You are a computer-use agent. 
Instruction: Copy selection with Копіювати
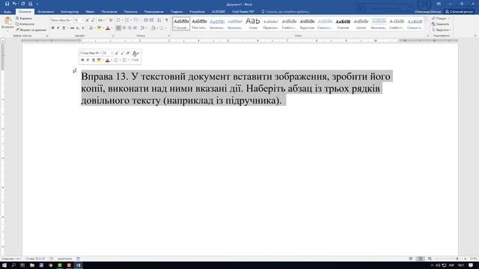pyautogui.click(x=25, y=24)
